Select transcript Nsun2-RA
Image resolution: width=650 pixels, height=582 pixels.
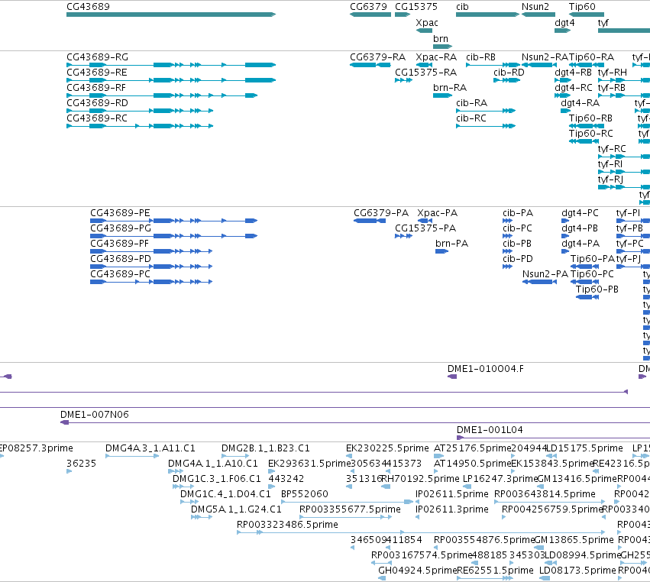(539, 65)
